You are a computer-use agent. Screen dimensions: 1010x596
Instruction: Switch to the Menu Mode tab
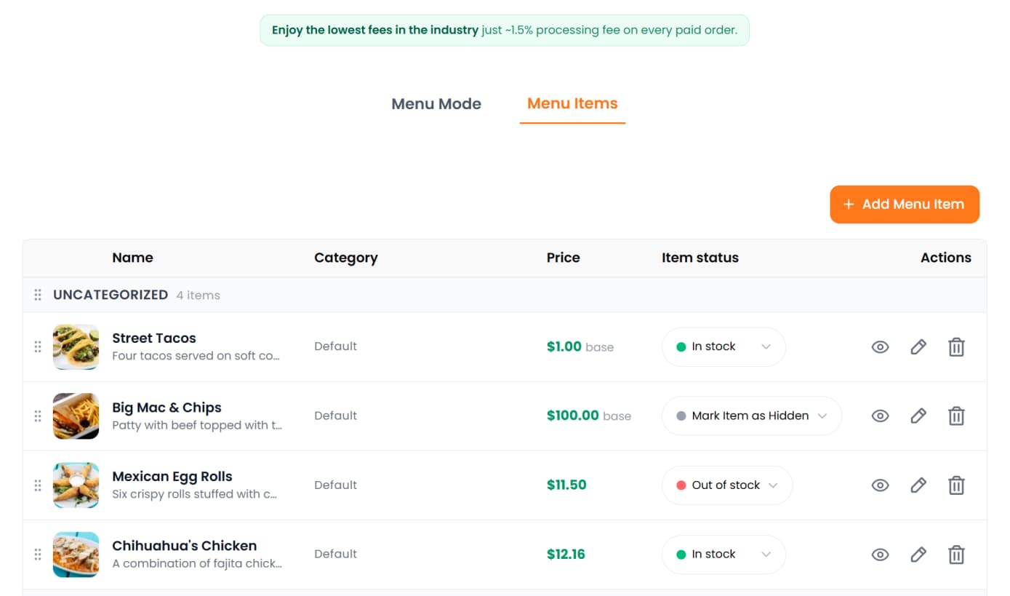coord(436,103)
